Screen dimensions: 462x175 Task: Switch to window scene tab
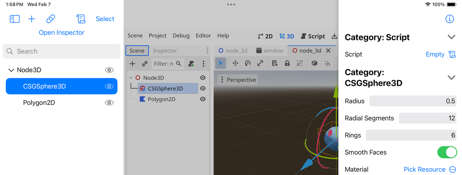[x=269, y=50]
